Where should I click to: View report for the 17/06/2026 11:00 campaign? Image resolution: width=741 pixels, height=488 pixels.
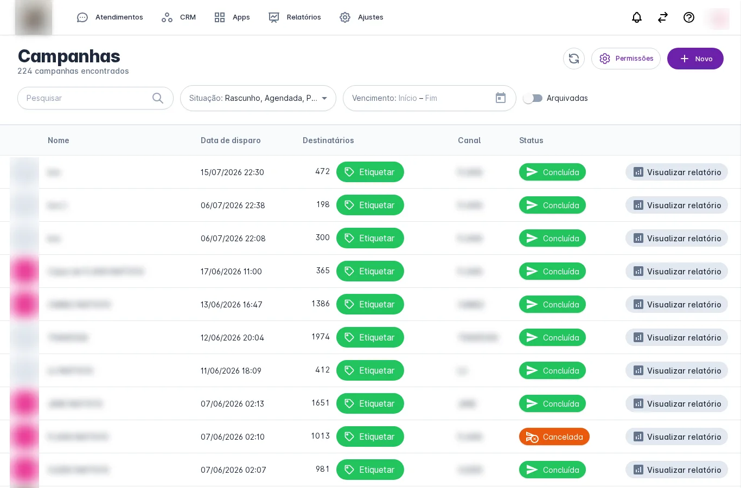676,271
